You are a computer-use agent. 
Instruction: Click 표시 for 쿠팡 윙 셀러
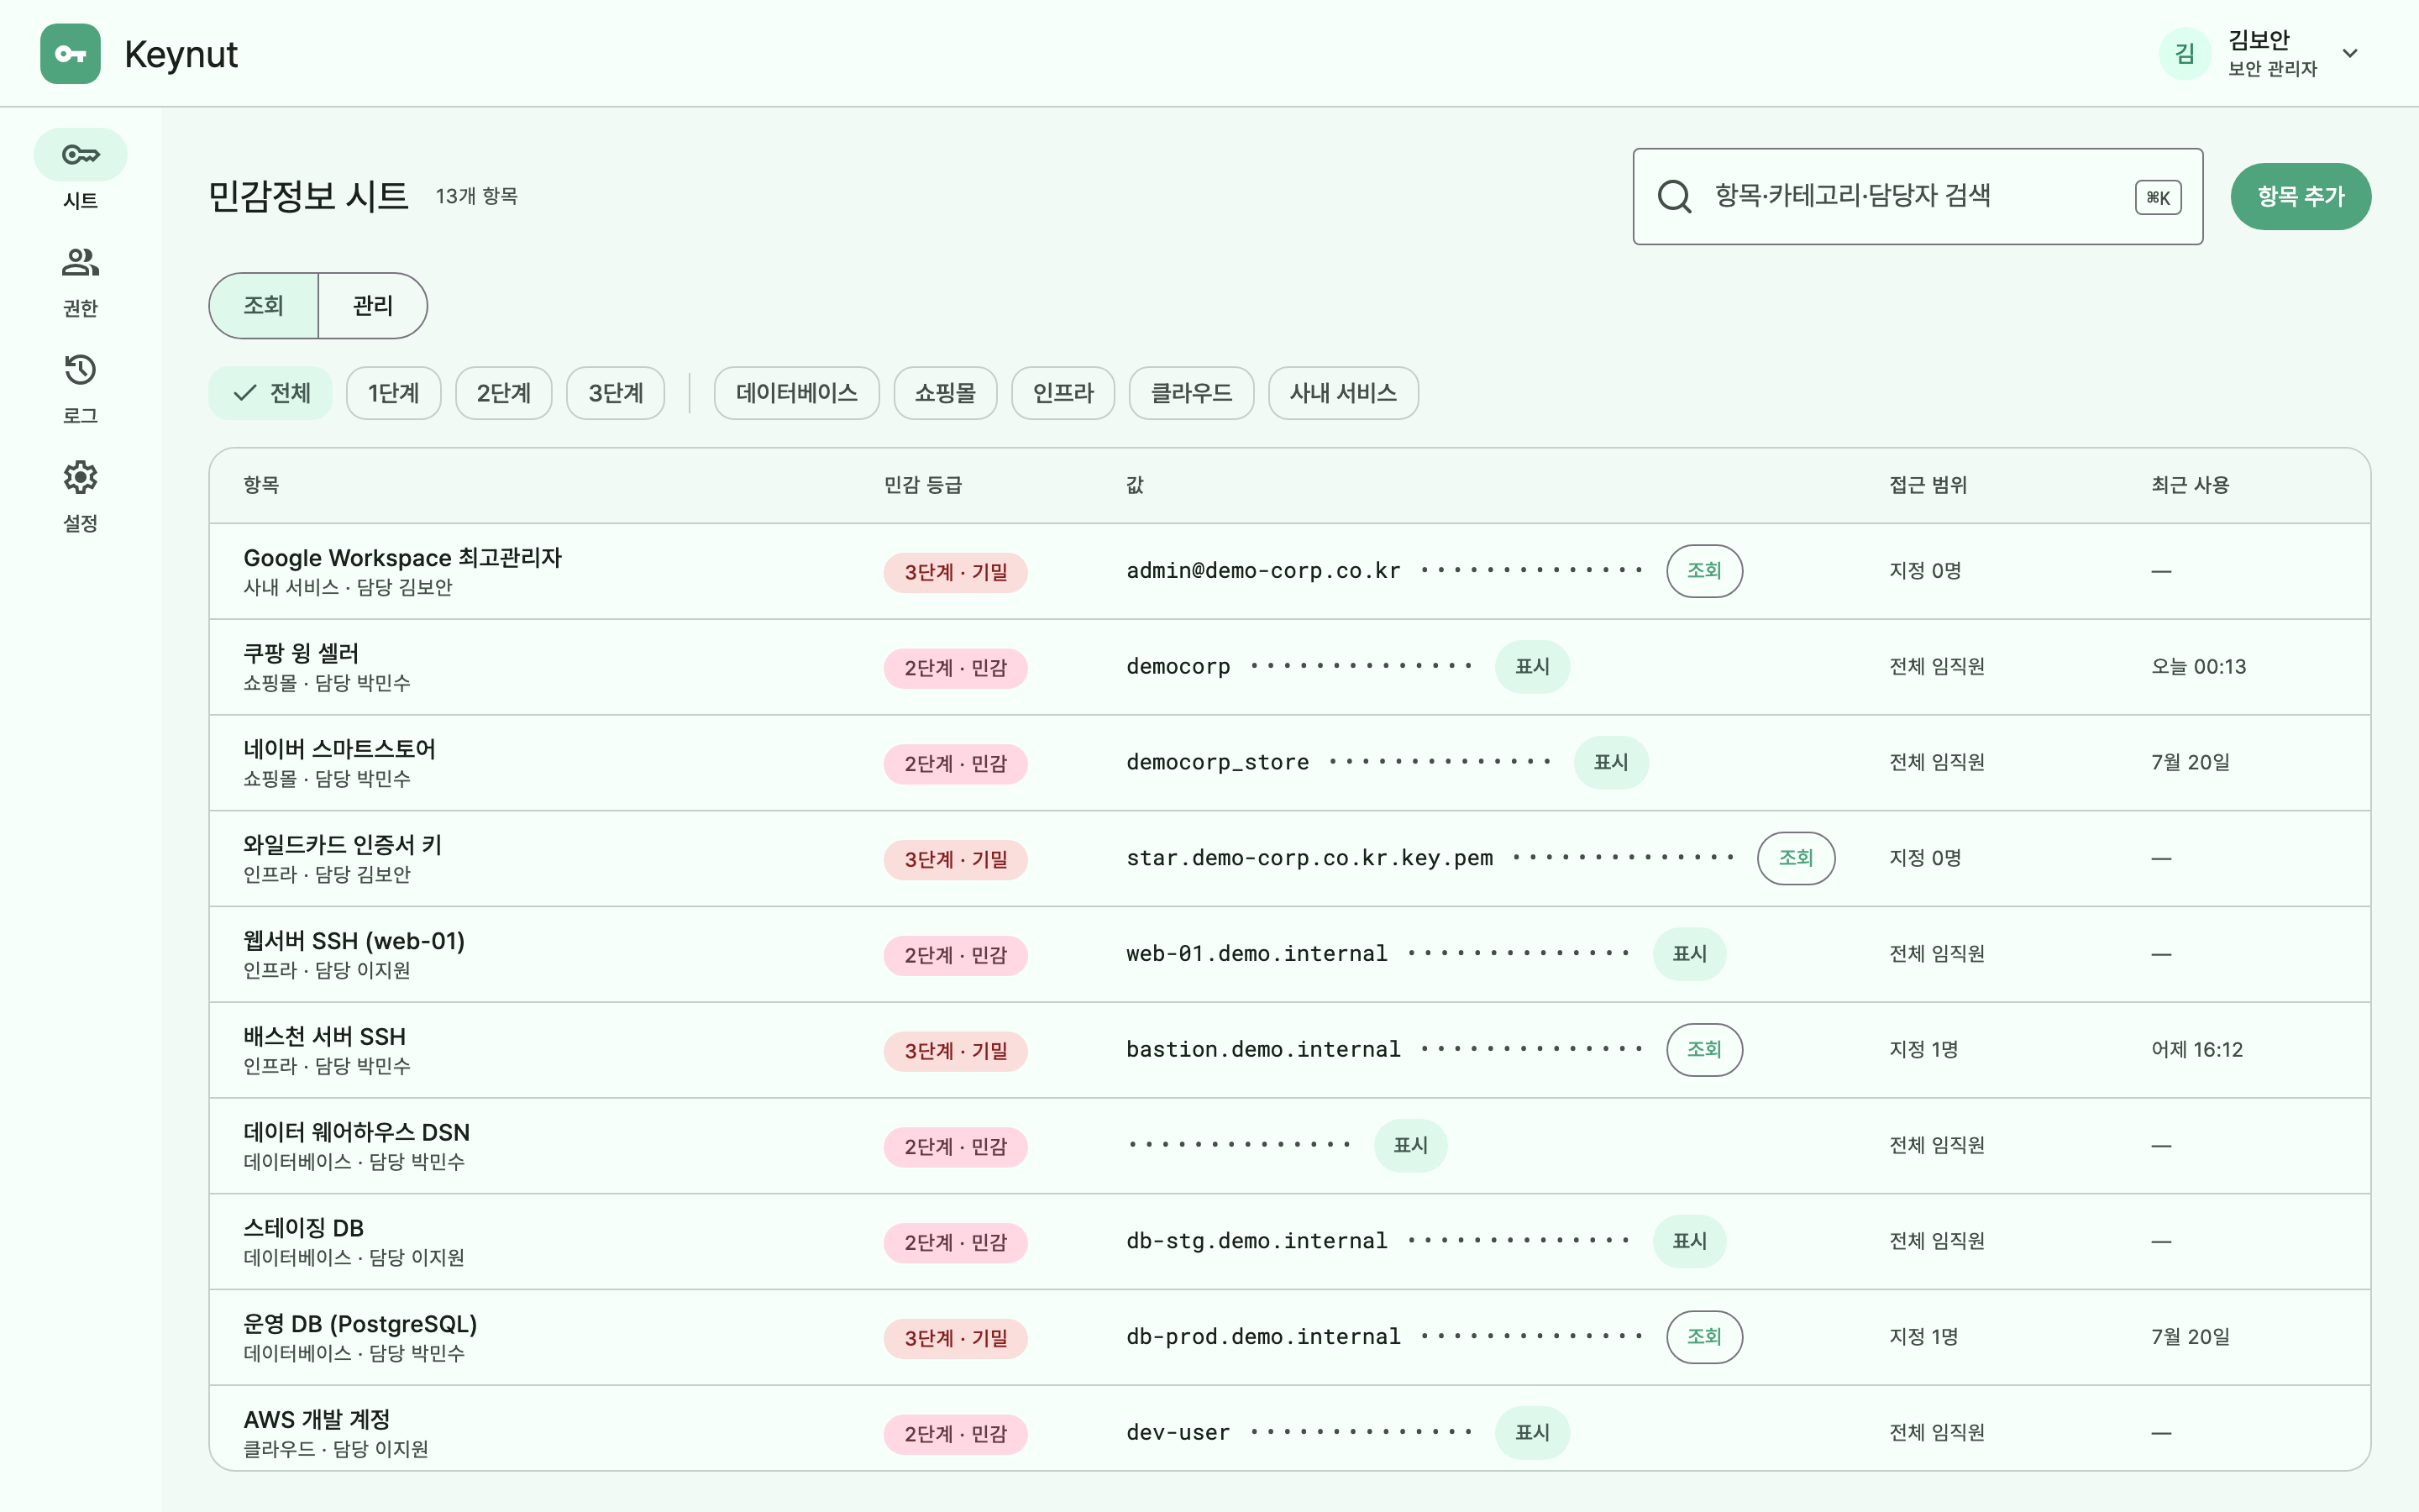(x=1532, y=667)
